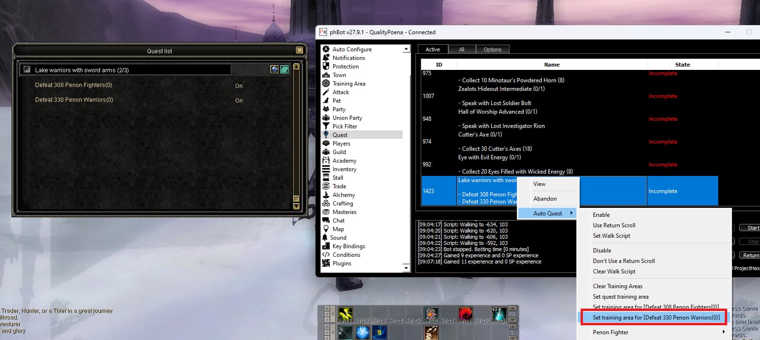Switch to the Options tab
The image size is (760, 340).
tap(492, 49)
